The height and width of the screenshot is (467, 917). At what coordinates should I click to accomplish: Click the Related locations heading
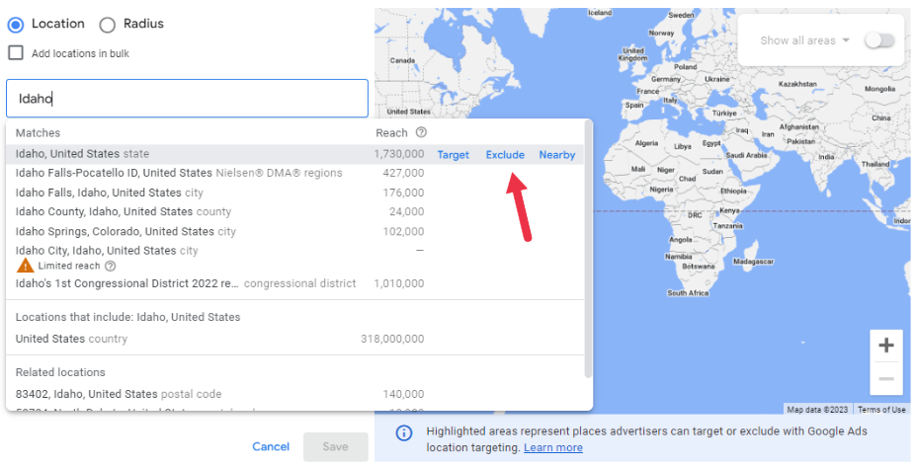tap(60, 372)
